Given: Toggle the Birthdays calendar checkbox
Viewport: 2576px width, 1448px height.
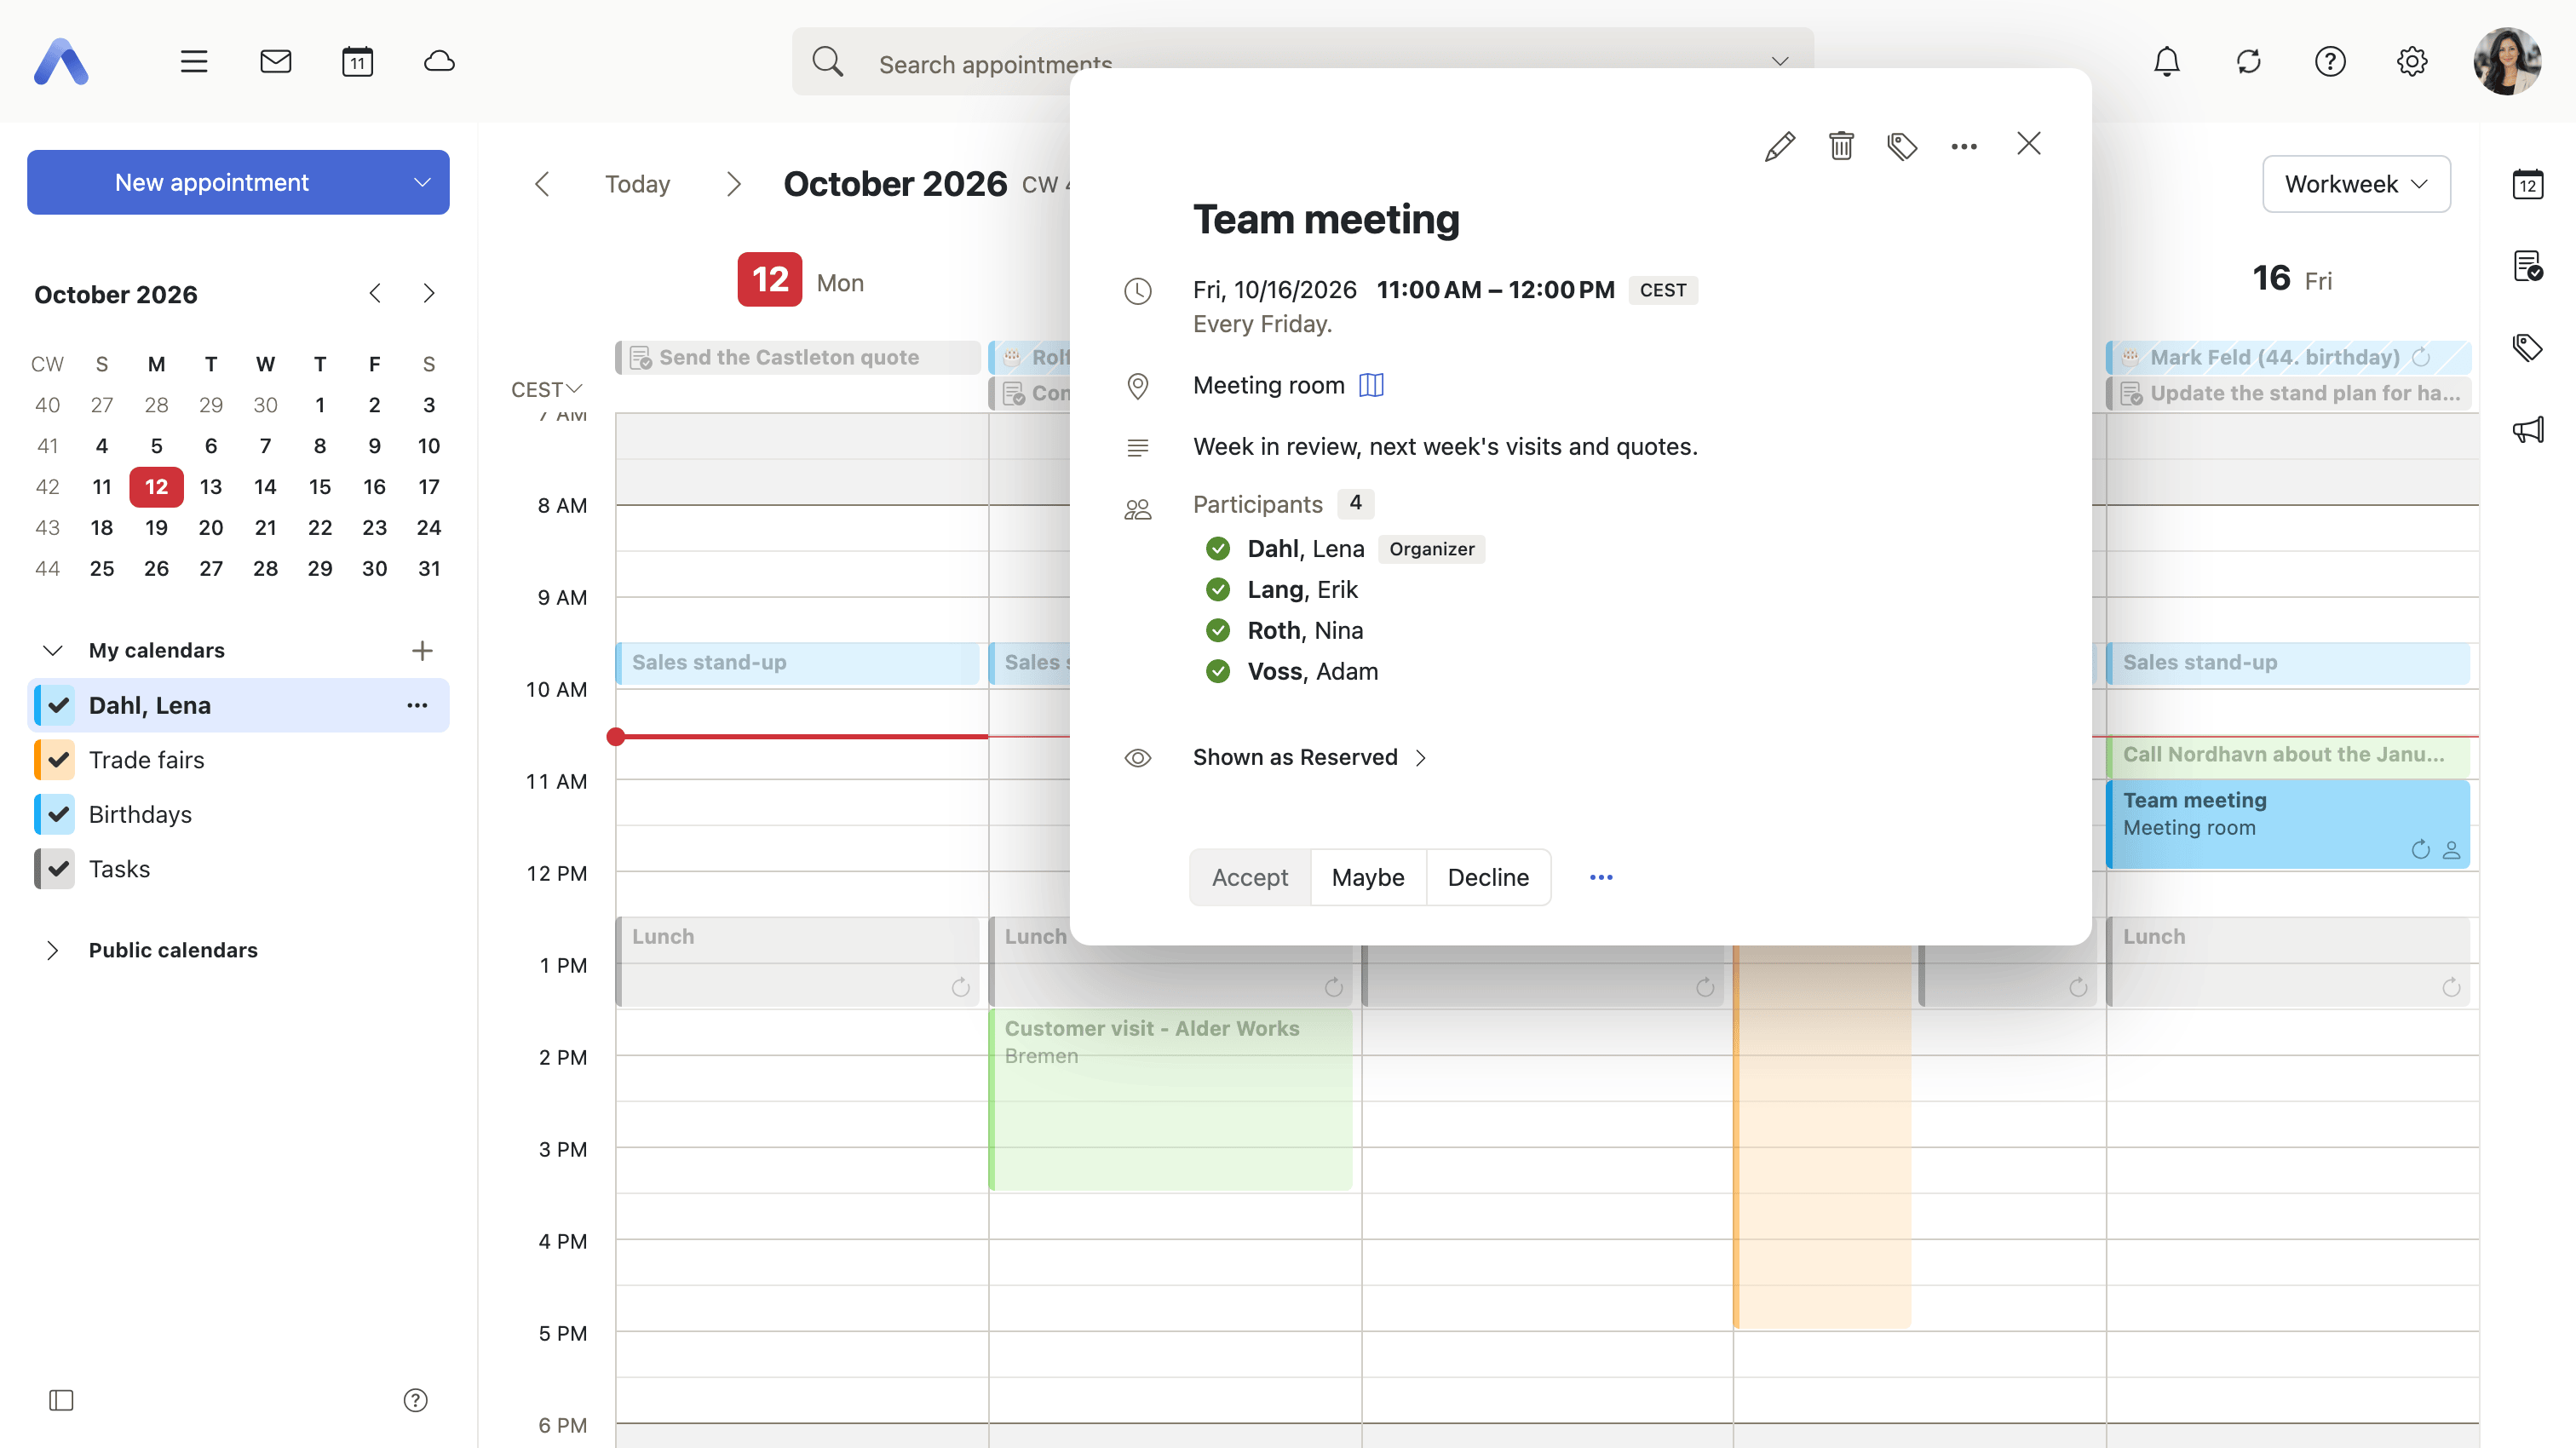Looking at the screenshot, I should point(58,814).
